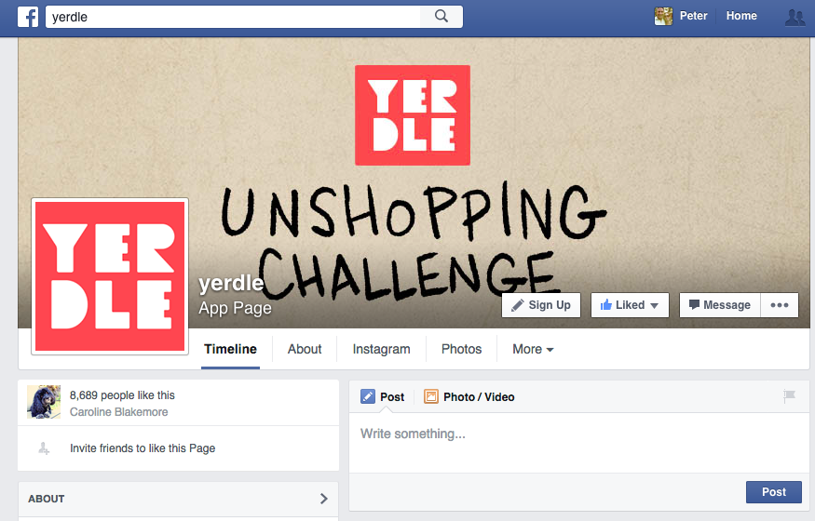Screen dimensions: 815x521
Task: Open the Instagram tab
Action: pyautogui.click(x=382, y=349)
